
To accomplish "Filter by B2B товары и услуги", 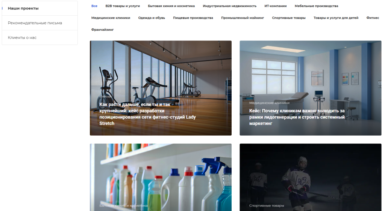I will [123, 6].
